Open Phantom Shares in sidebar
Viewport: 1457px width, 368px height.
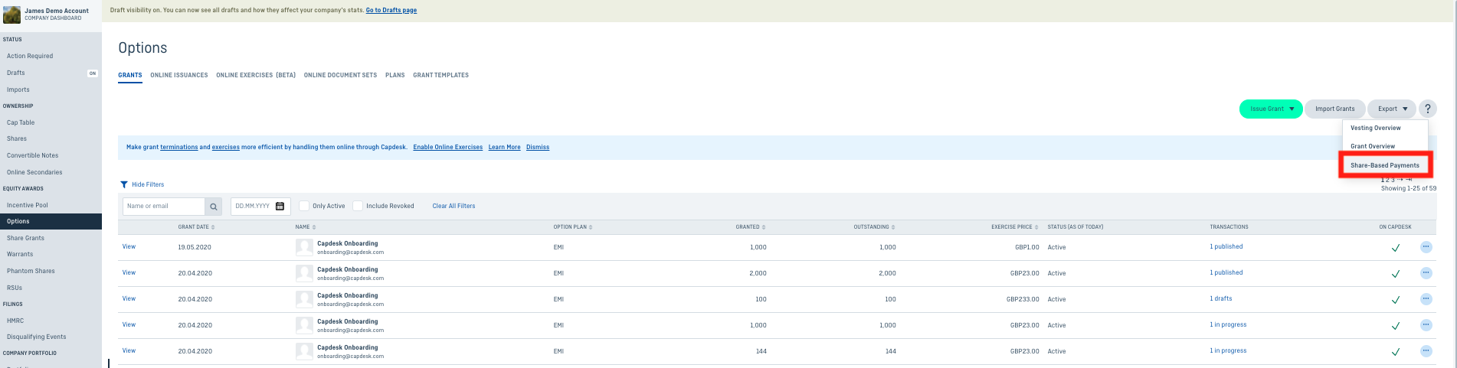click(x=31, y=271)
